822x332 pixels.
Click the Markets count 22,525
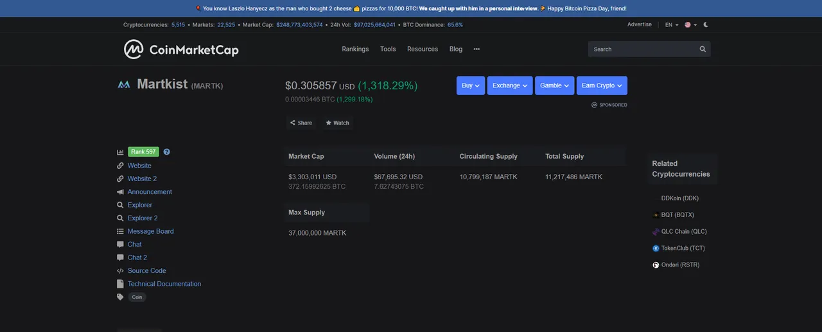226,24
